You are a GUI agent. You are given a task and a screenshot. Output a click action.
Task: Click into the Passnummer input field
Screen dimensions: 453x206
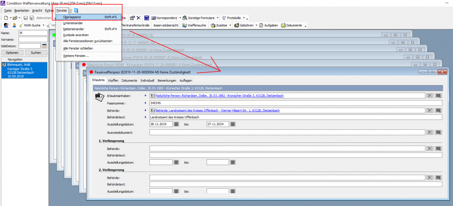coord(292,103)
